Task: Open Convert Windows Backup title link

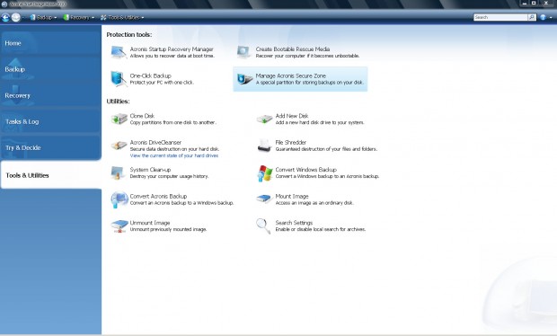Action: (x=305, y=170)
